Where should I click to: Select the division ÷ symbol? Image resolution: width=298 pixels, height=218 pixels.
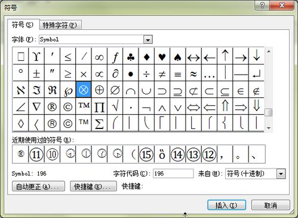(x=146, y=73)
